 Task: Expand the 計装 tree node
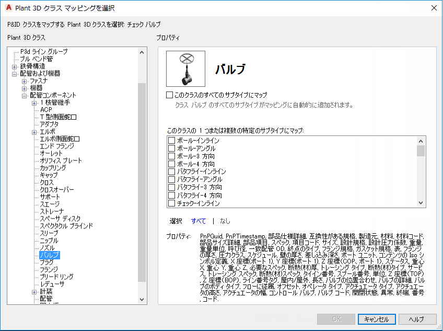point(34,292)
